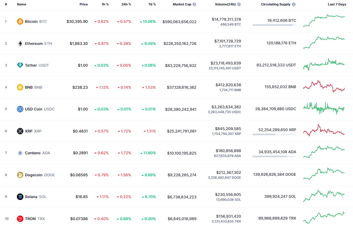The image size is (353, 228).
Task: Open the Volume(24h) info tooltip
Action: click(239, 4)
